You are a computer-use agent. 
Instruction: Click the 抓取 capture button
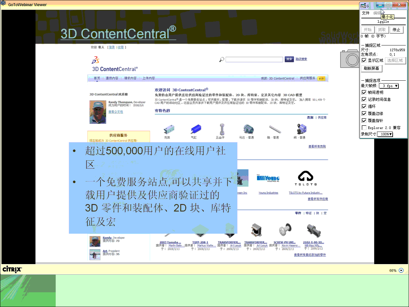(x=382, y=30)
